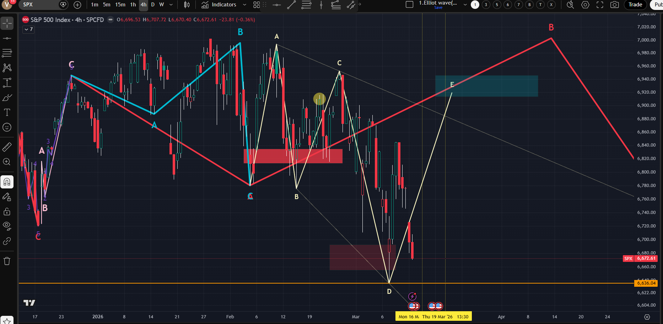Open the trend line tools

click(x=7, y=38)
